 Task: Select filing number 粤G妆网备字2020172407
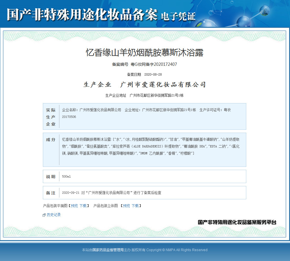(x=154, y=64)
